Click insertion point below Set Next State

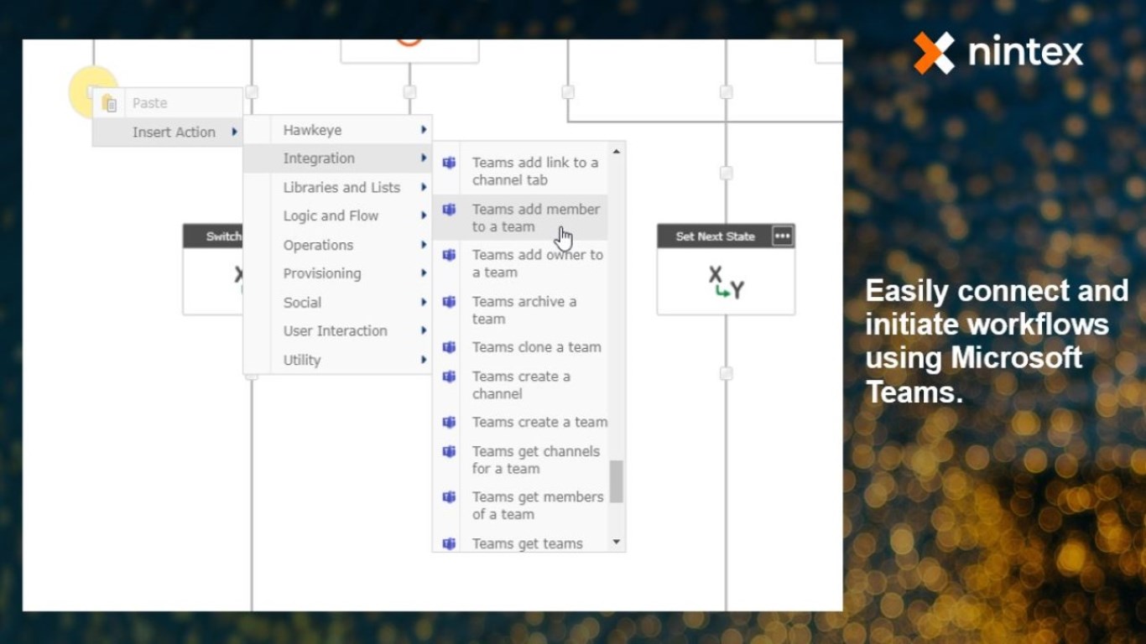(727, 373)
